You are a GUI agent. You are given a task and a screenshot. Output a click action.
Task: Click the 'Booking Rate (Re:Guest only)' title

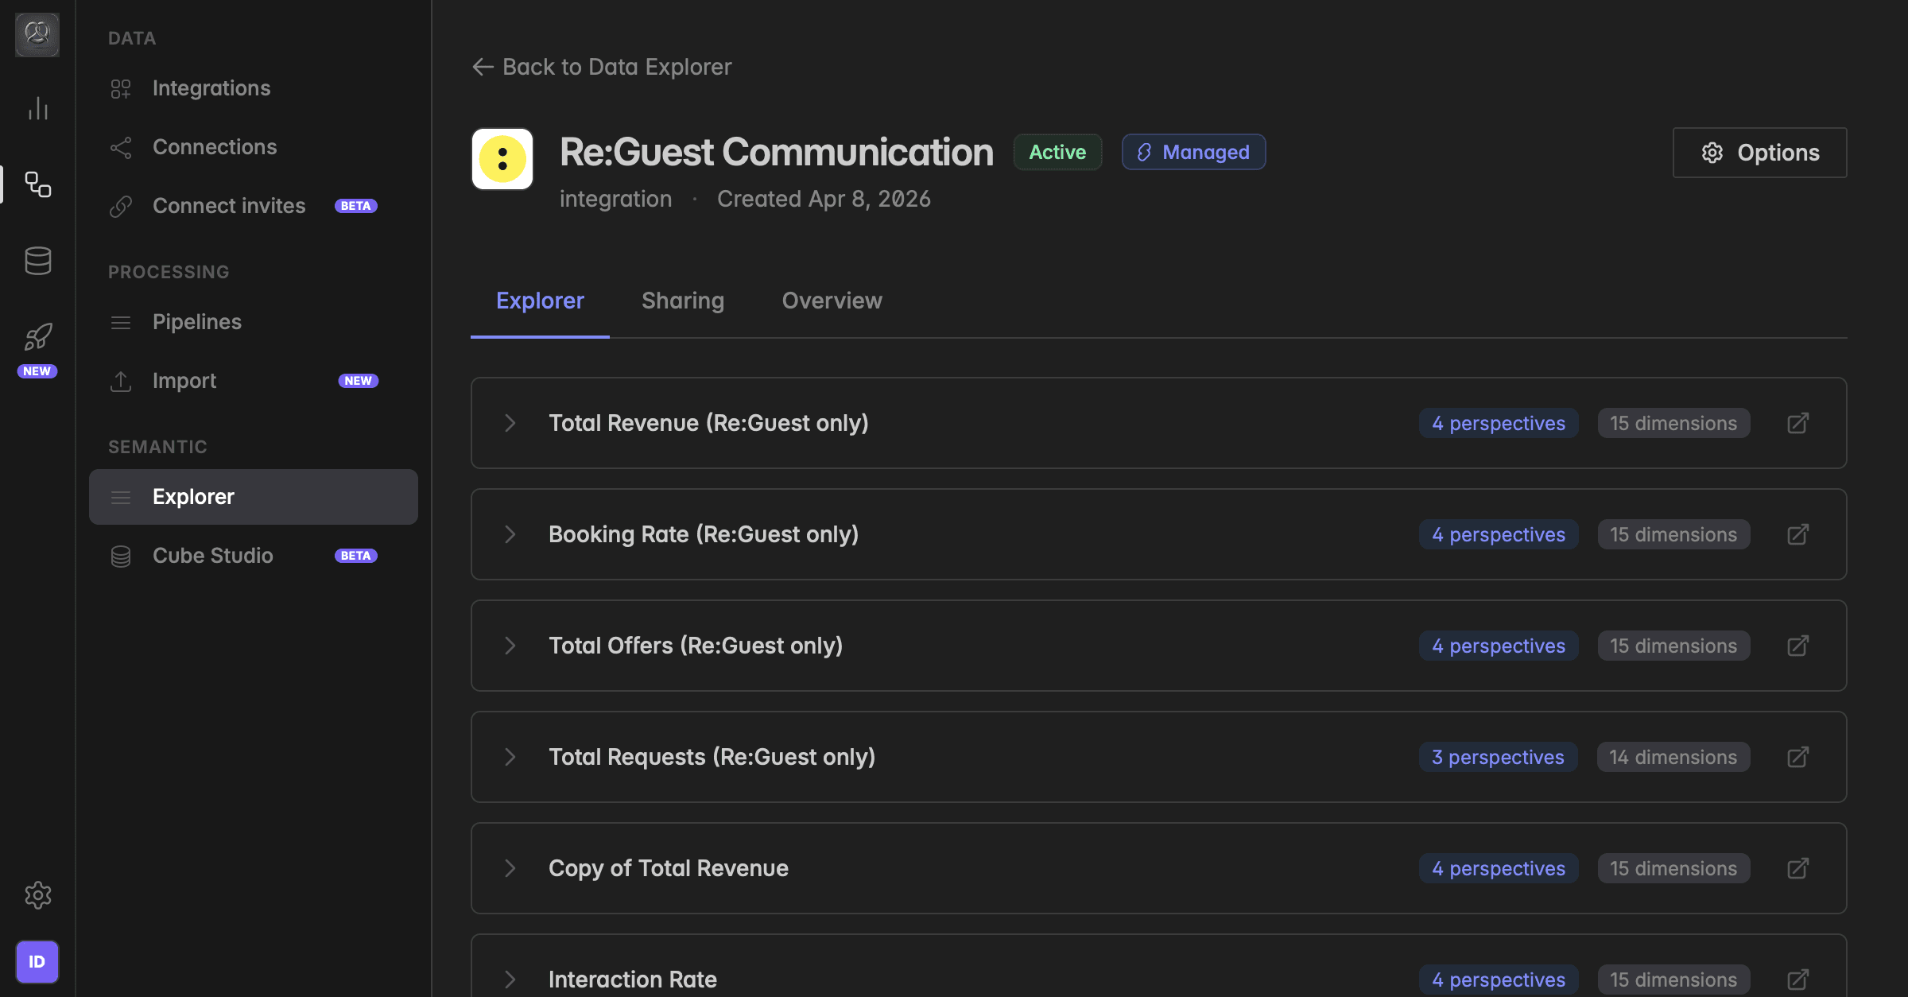pos(704,534)
